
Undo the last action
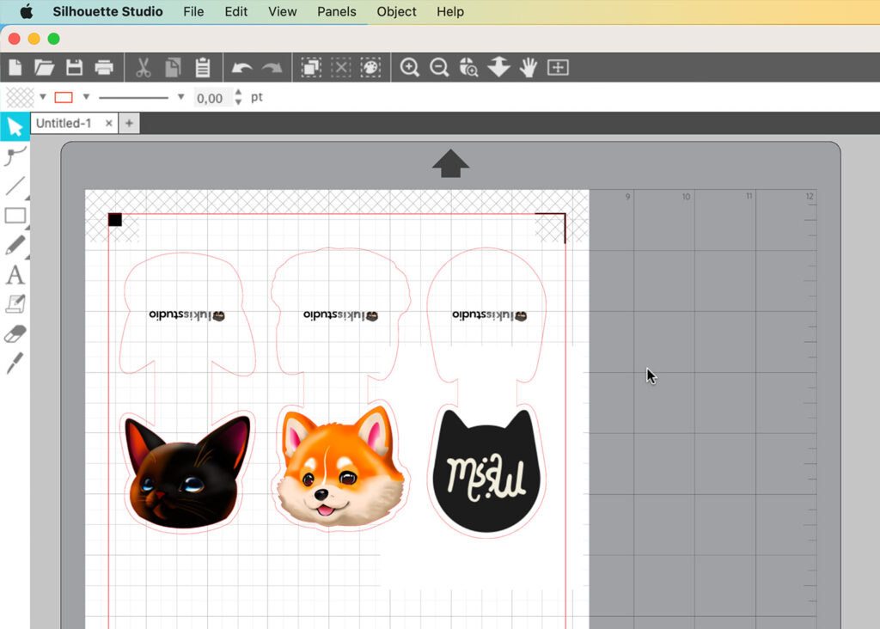pos(242,67)
